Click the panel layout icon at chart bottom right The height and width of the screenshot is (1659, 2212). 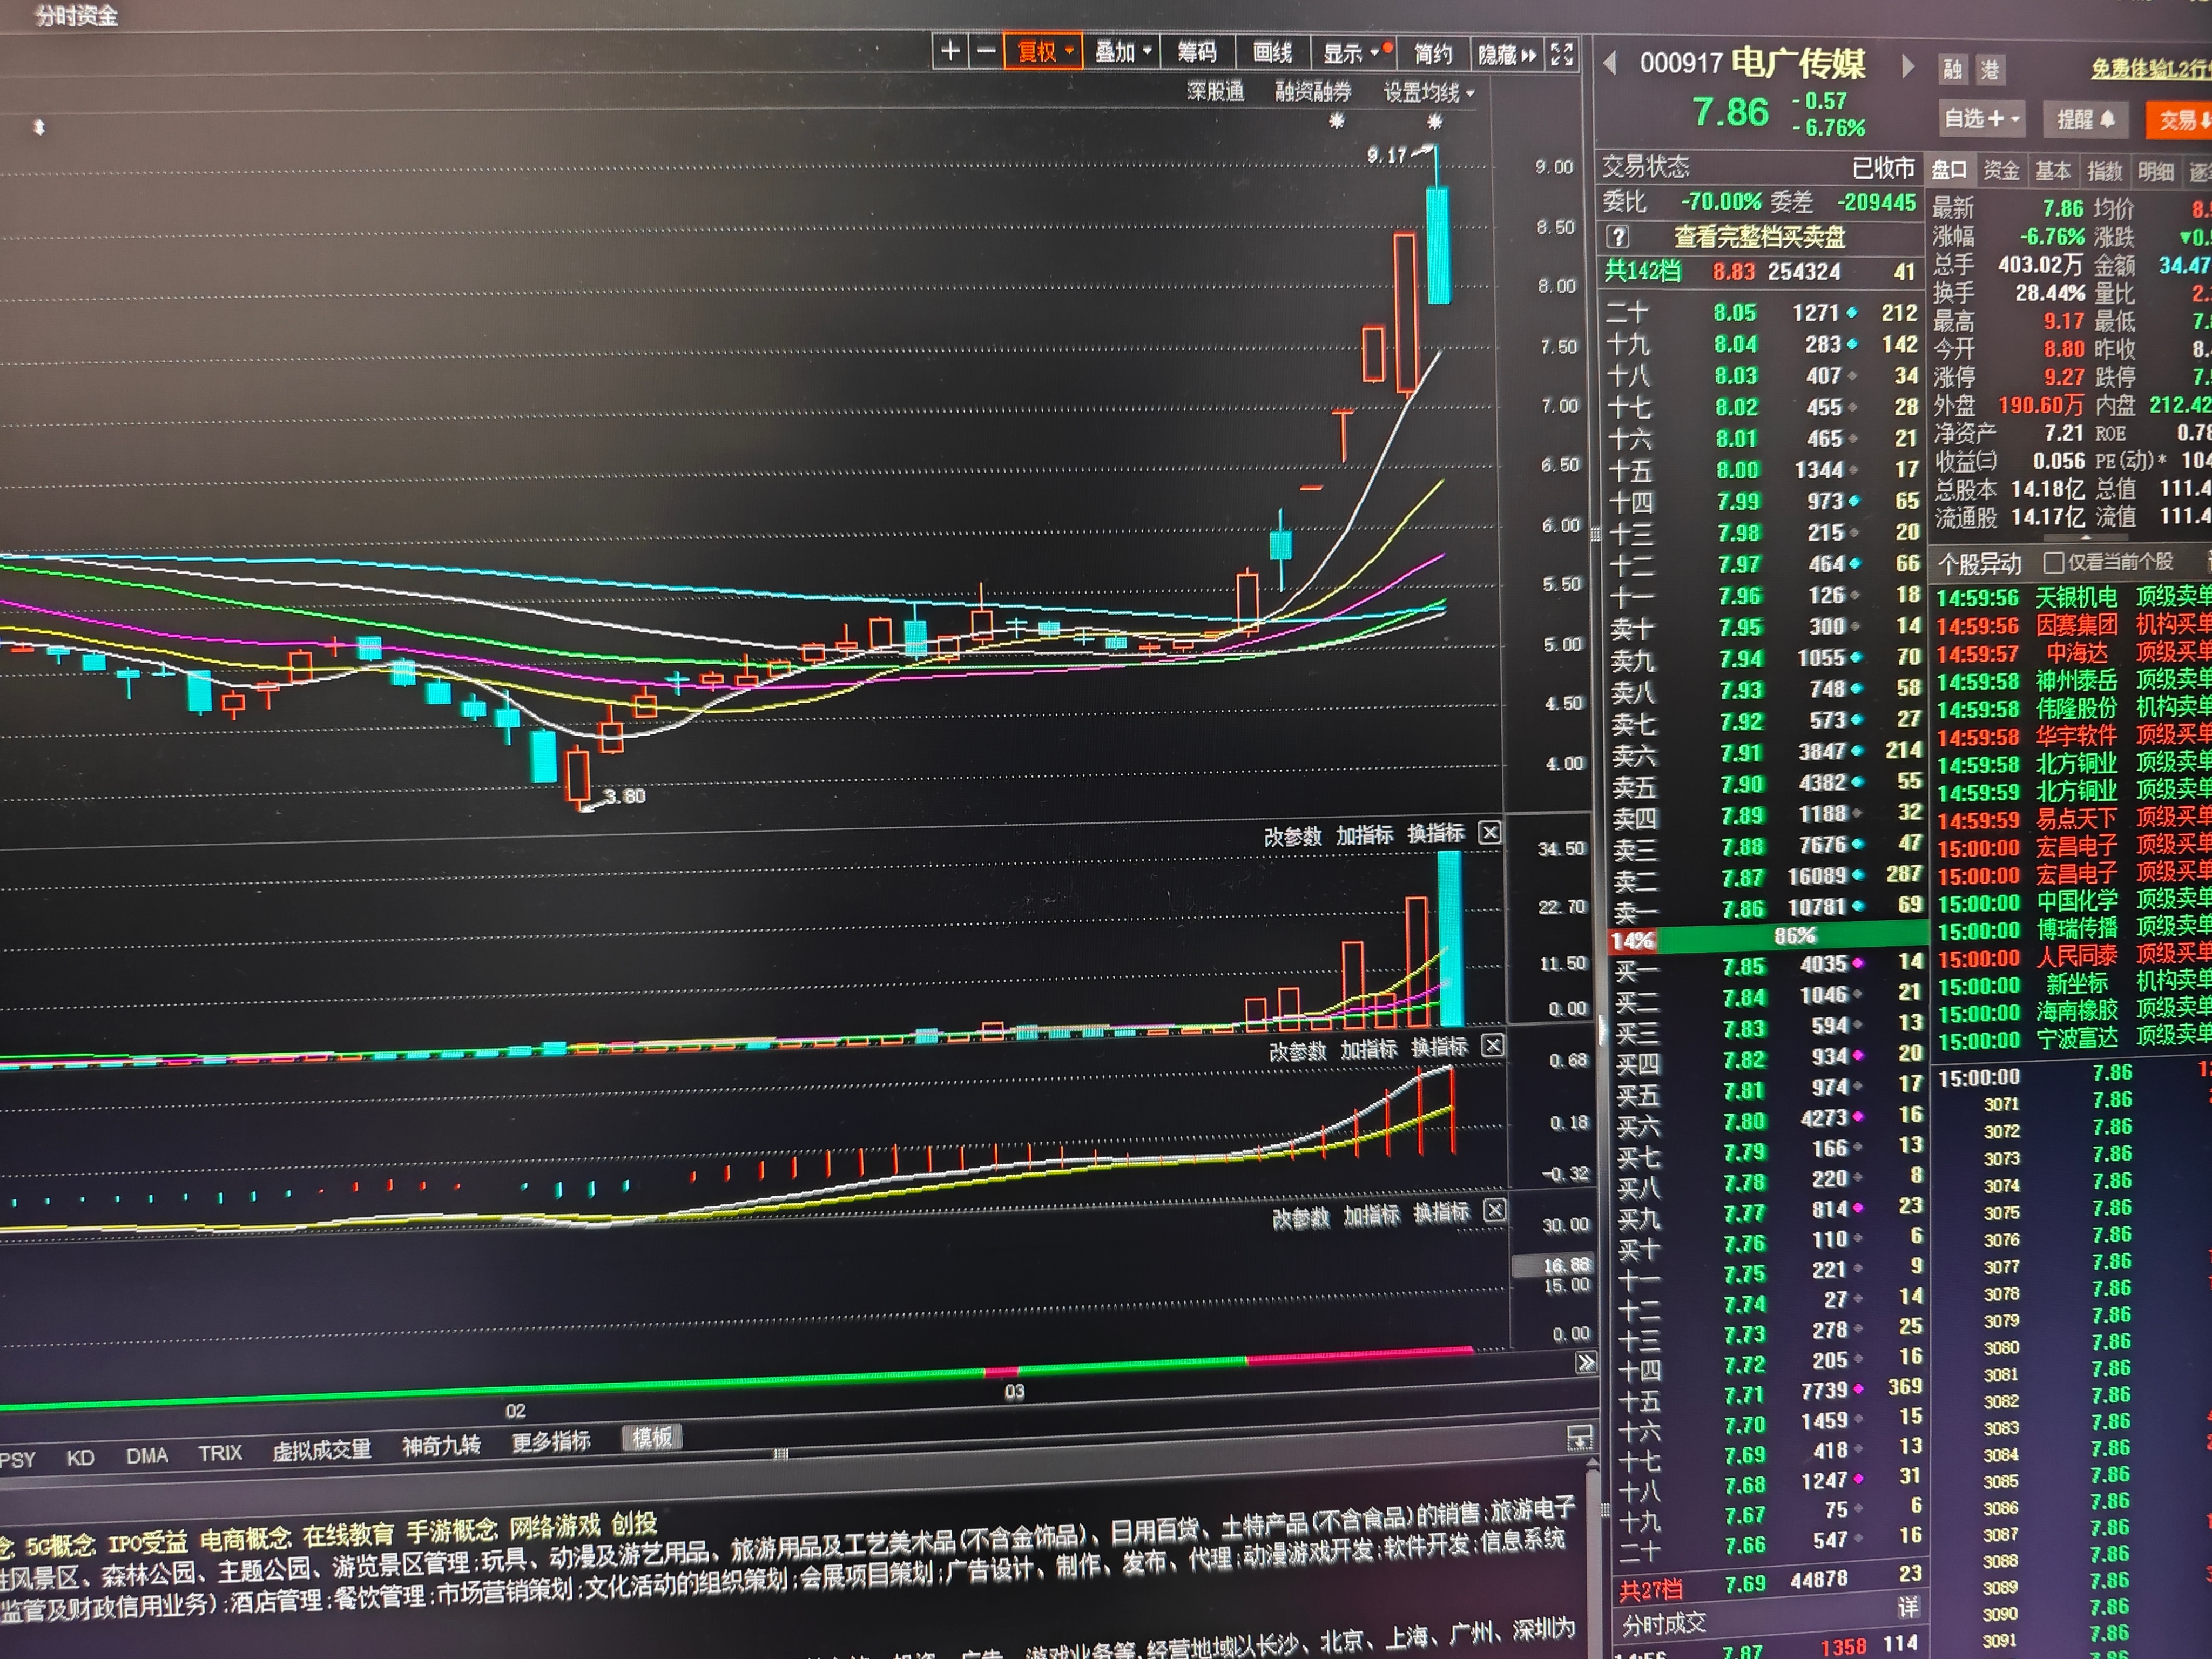click(x=1579, y=1438)
